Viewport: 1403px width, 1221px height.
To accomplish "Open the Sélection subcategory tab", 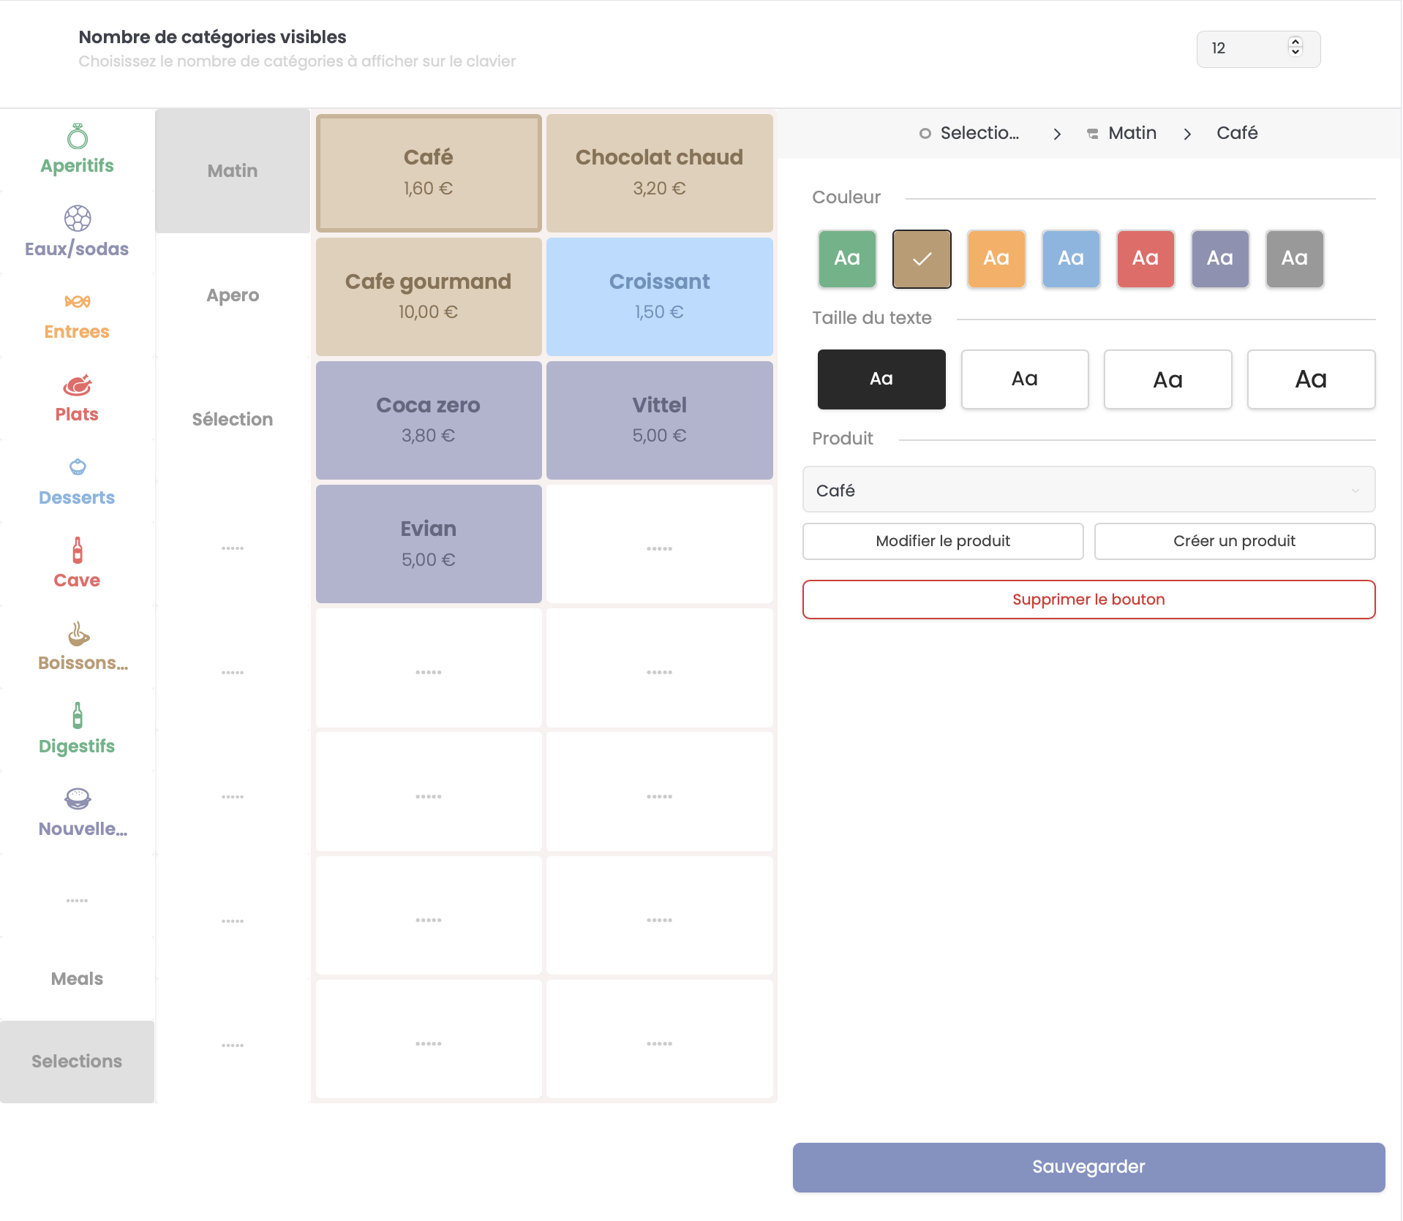I will (x=233, y=420).
